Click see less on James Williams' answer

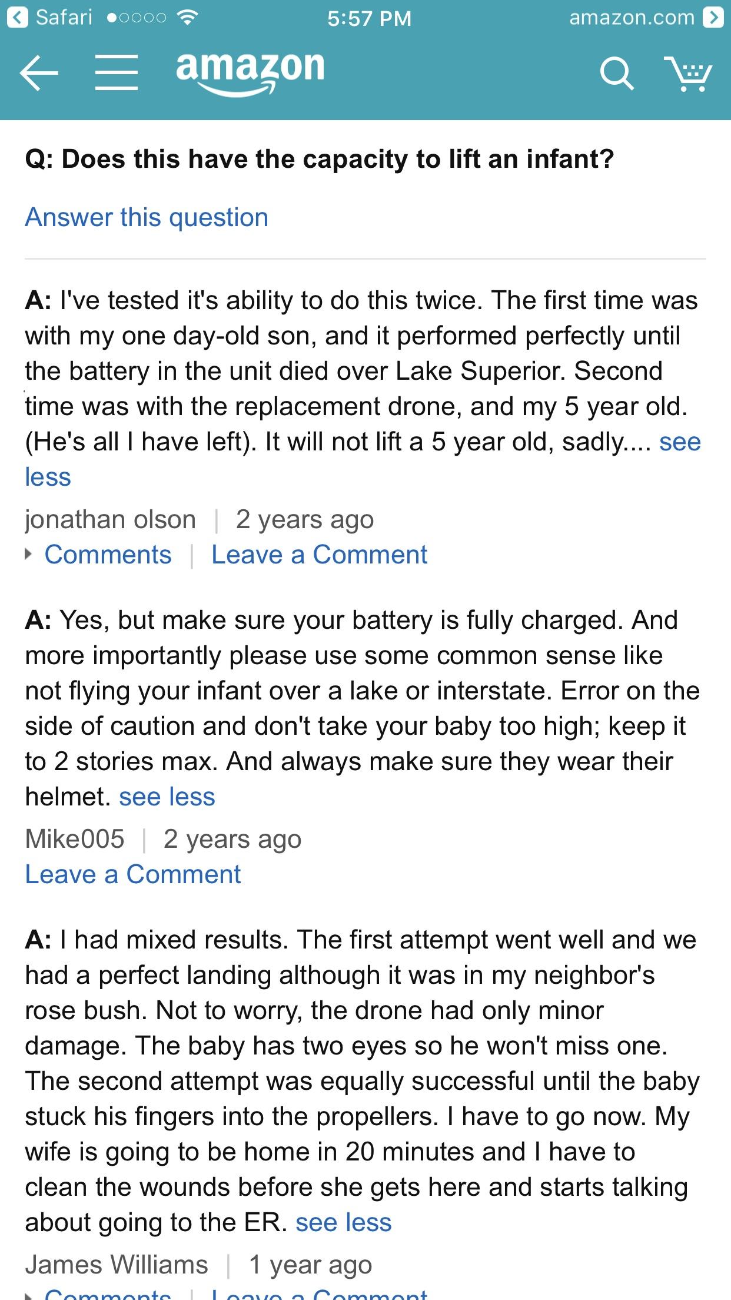[x=344, y=1222]
